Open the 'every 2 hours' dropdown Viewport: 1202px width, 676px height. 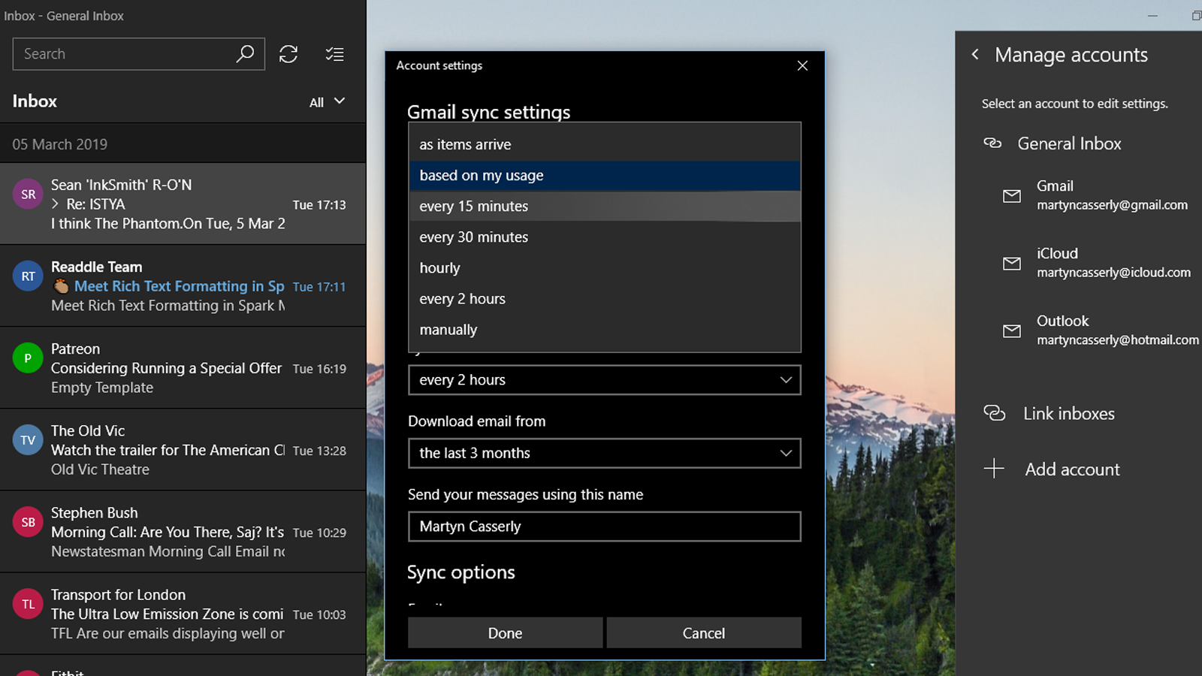(605, 380)
